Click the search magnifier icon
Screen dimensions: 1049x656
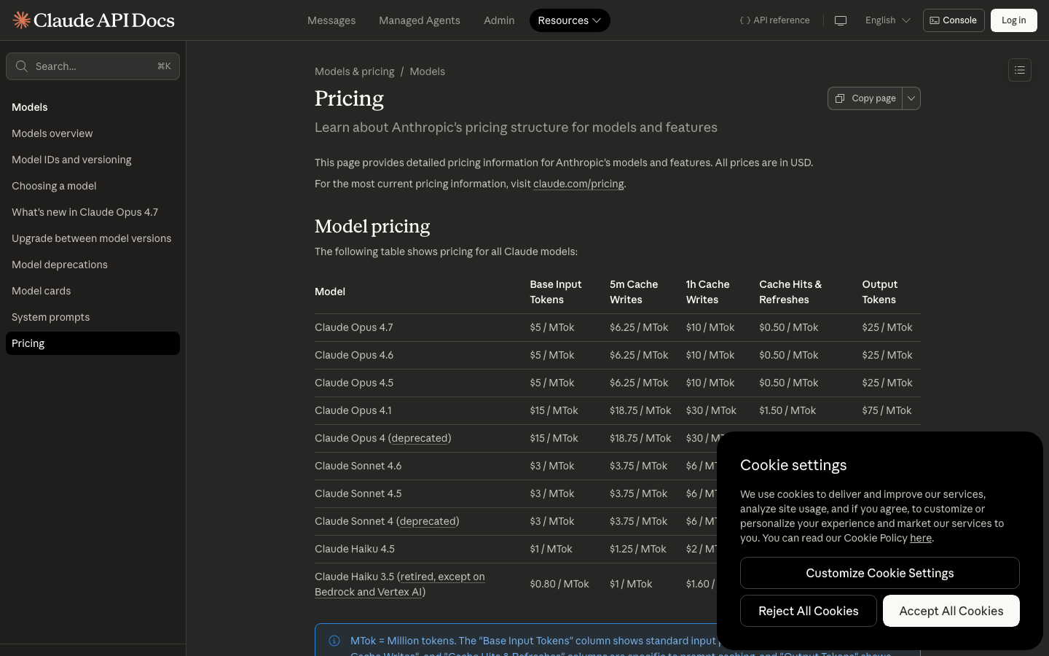(x=22, y=66)
